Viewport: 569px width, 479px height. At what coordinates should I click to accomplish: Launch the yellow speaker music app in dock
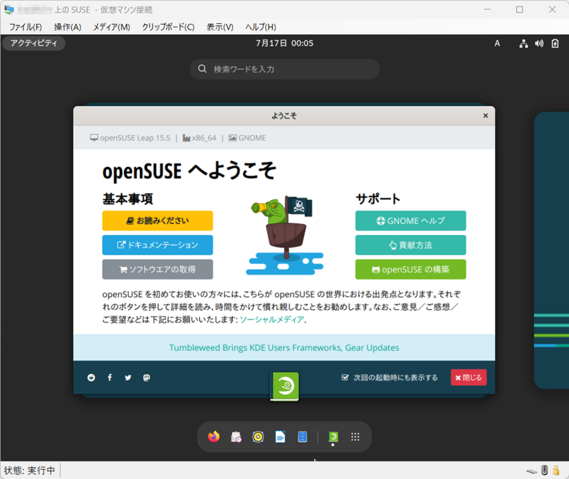tap(258, 437)
